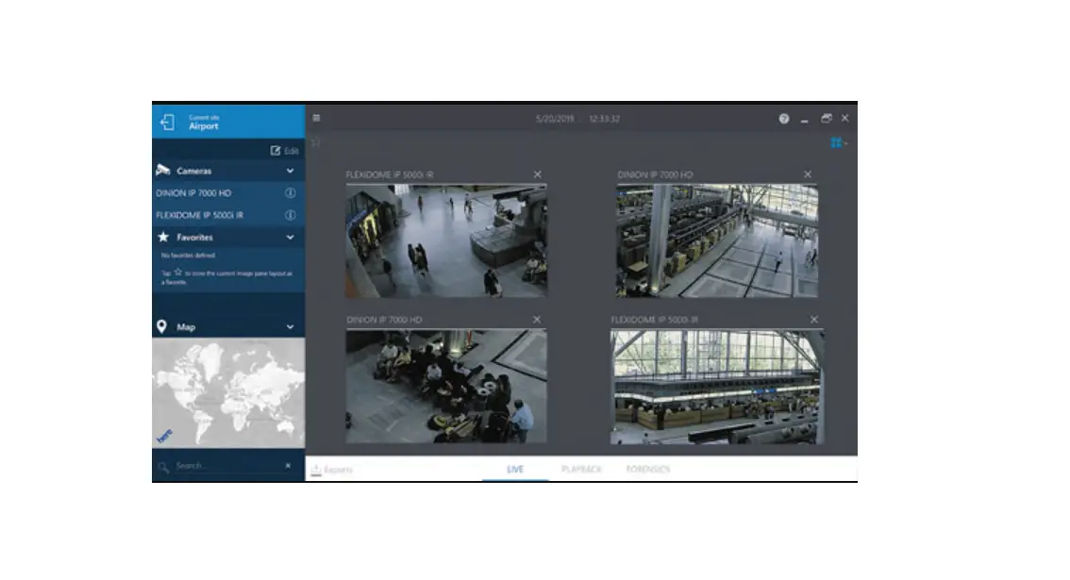Screen dimensions: 1070x580
Task: Collapse the Favorites section
Action: click(x=290, y=238)
